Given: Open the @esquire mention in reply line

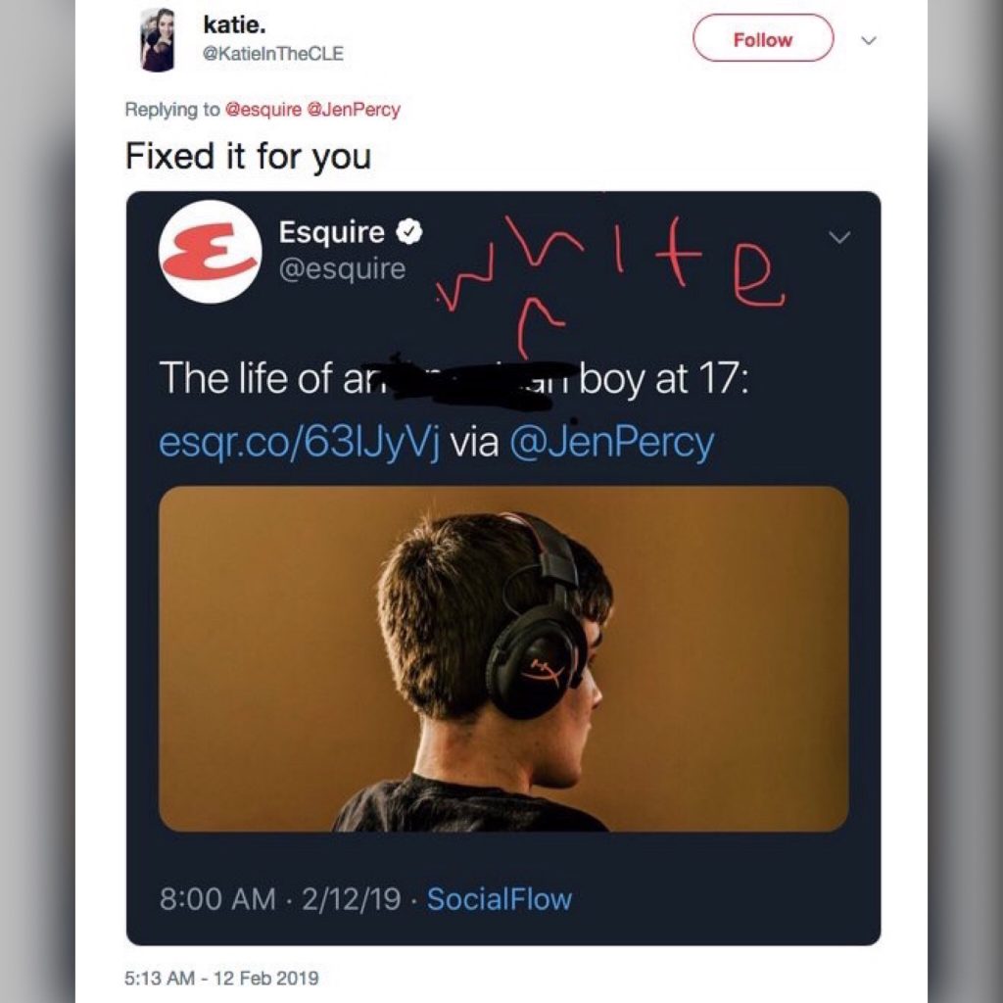Looking at the screenshot, I should click(263, 110).
